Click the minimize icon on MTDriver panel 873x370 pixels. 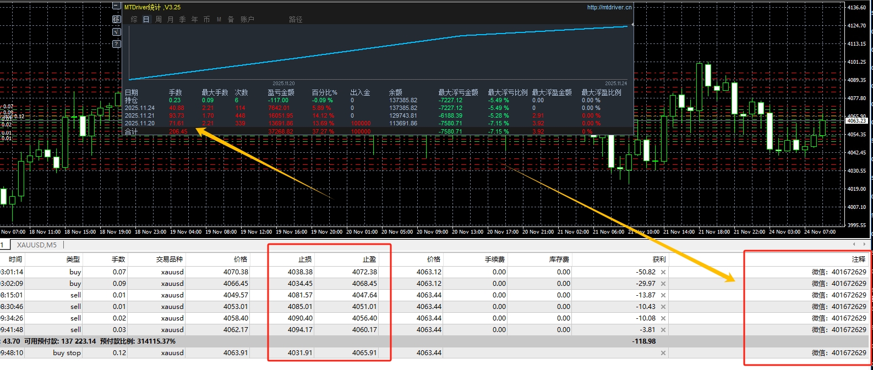pos(116,6)
